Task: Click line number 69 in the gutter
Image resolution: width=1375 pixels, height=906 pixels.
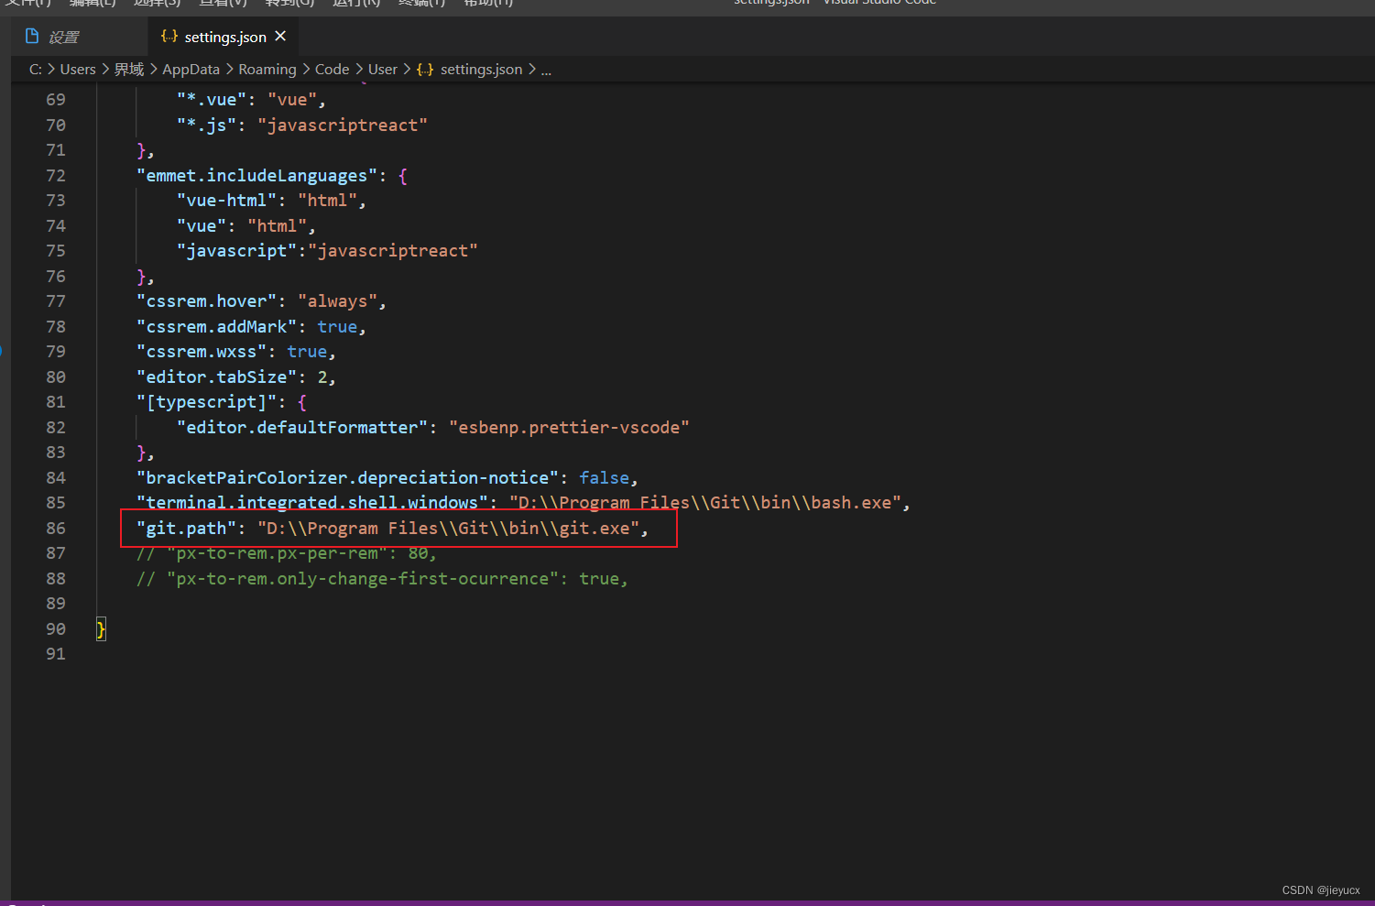Action: click(56, 99)
